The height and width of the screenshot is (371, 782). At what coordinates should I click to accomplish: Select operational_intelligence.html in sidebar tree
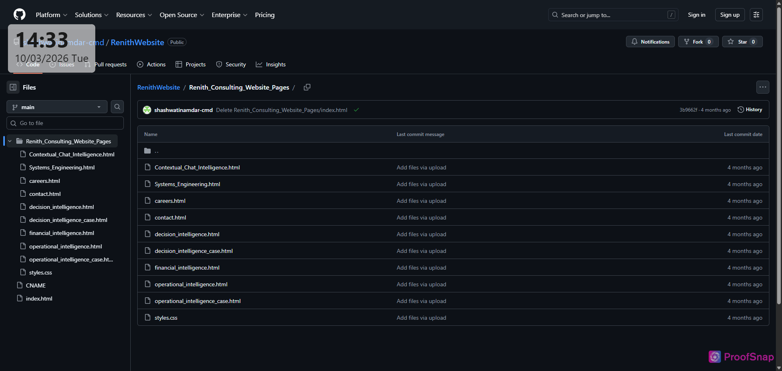coord(66,246)
